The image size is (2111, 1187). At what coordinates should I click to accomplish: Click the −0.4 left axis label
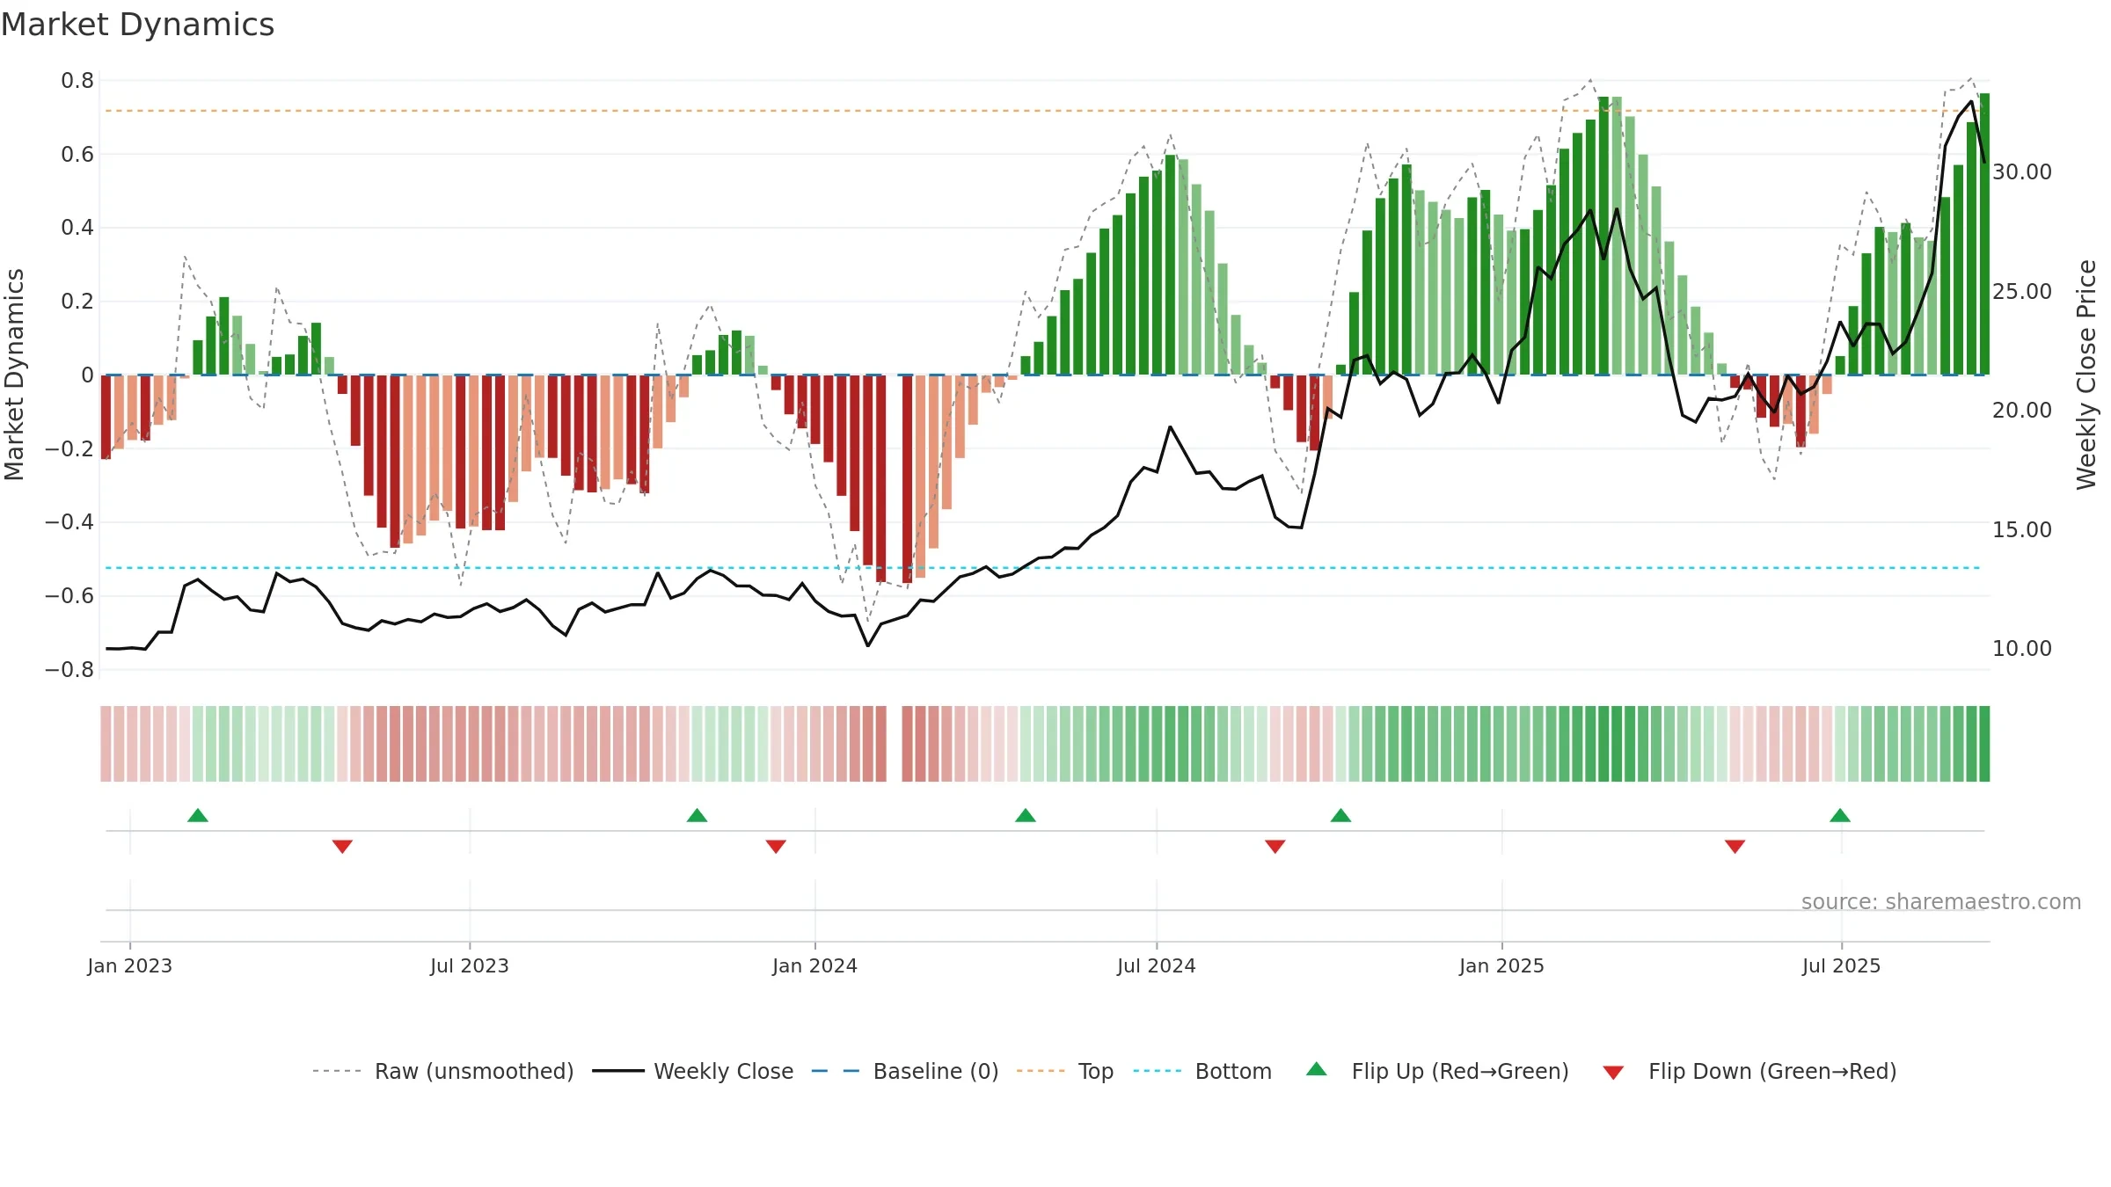tap(69, 522)
